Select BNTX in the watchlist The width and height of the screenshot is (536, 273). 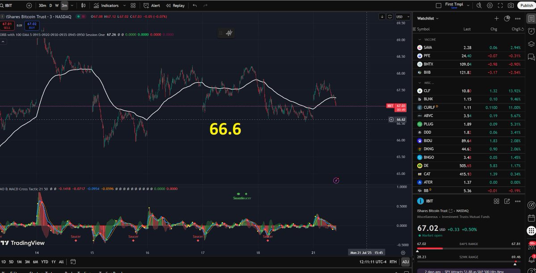[468, 64]
